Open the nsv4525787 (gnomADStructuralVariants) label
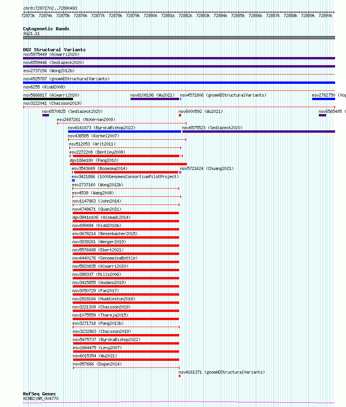 pos(66,79)
